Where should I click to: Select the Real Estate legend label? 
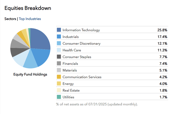tap(71, 90)
